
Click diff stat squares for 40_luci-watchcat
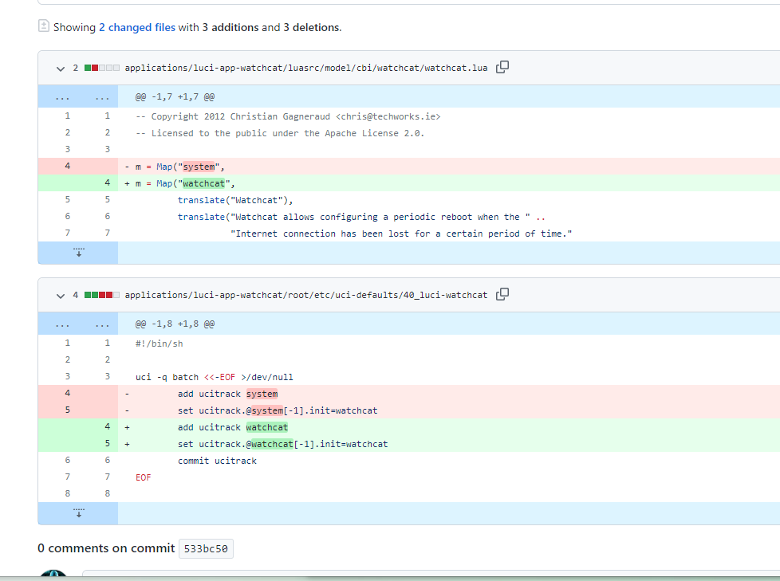click(x=100, y=294)
